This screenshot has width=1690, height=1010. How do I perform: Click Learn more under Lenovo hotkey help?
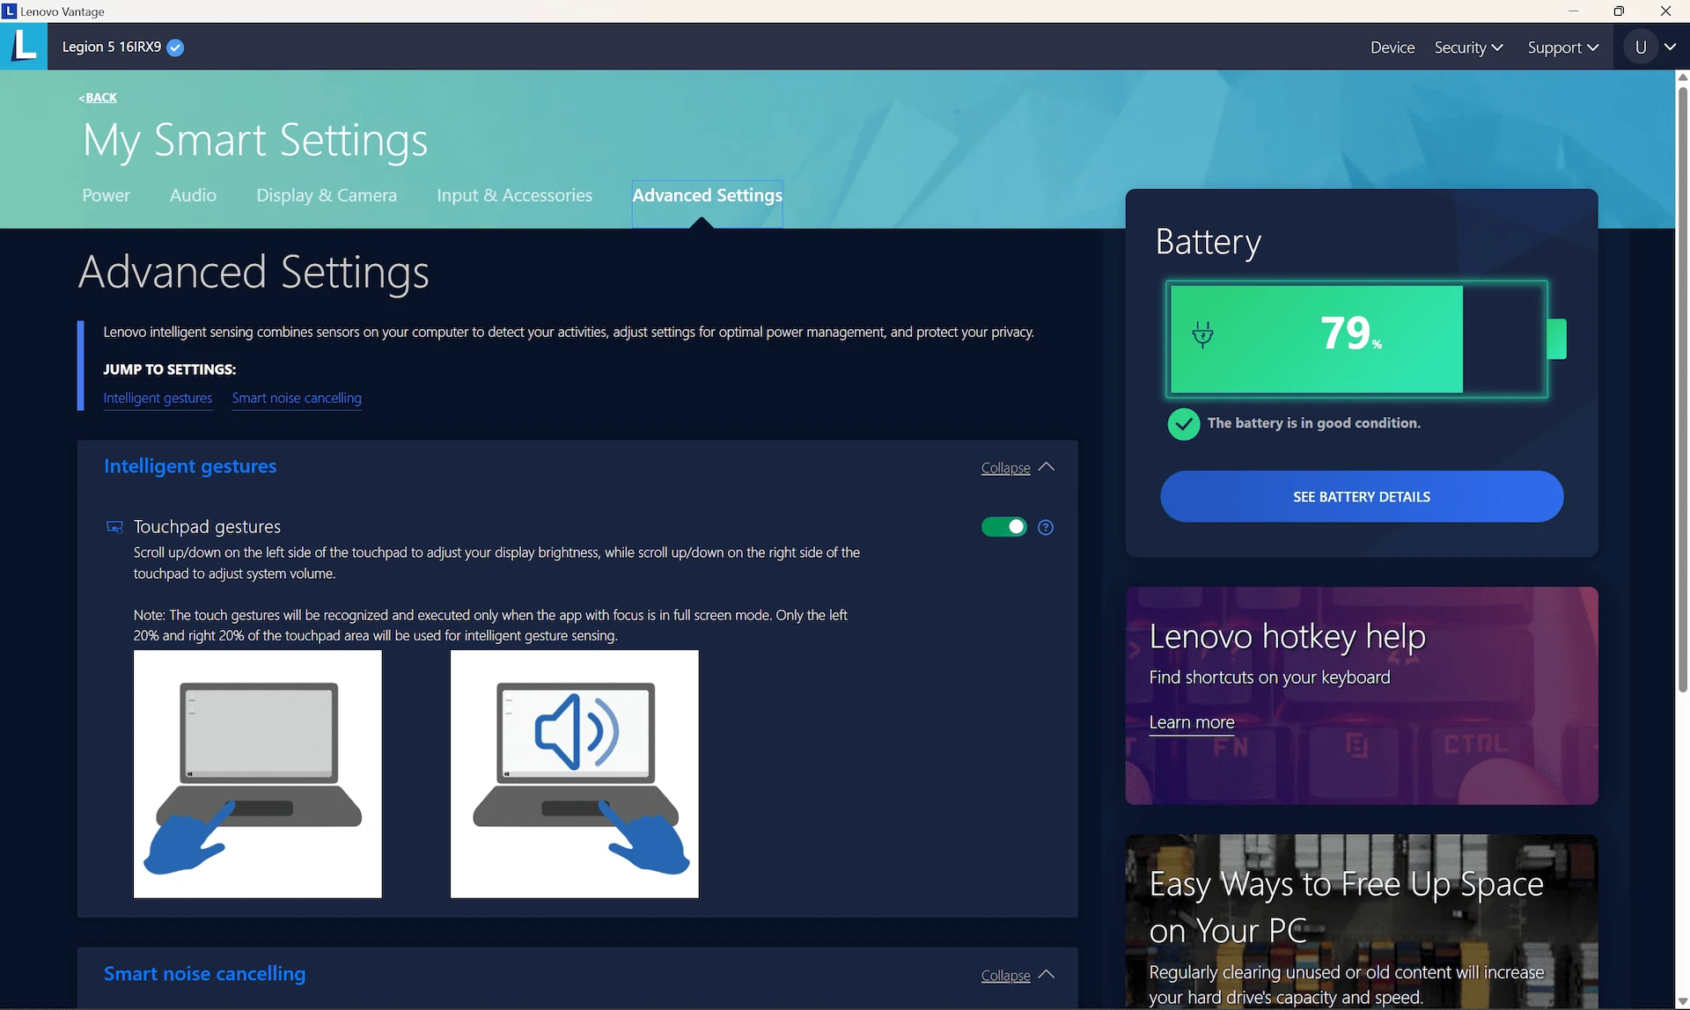click(1192, 722)
